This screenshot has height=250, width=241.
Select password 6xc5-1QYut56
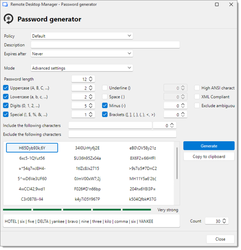pos(32,159)
